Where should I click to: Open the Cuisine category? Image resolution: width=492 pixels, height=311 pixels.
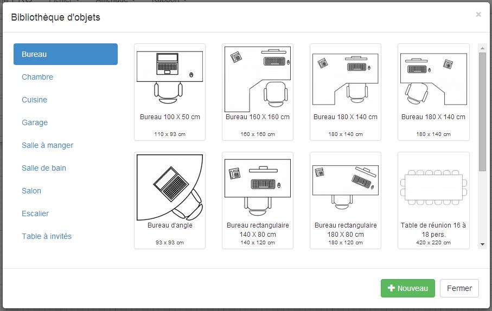tap(35, 100)
